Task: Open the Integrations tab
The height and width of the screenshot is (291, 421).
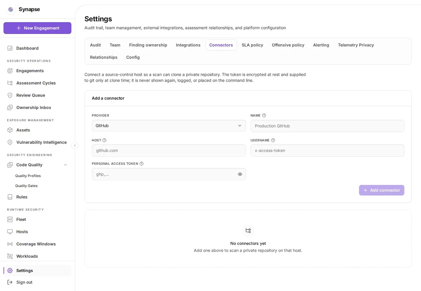Action: point(188,45)
